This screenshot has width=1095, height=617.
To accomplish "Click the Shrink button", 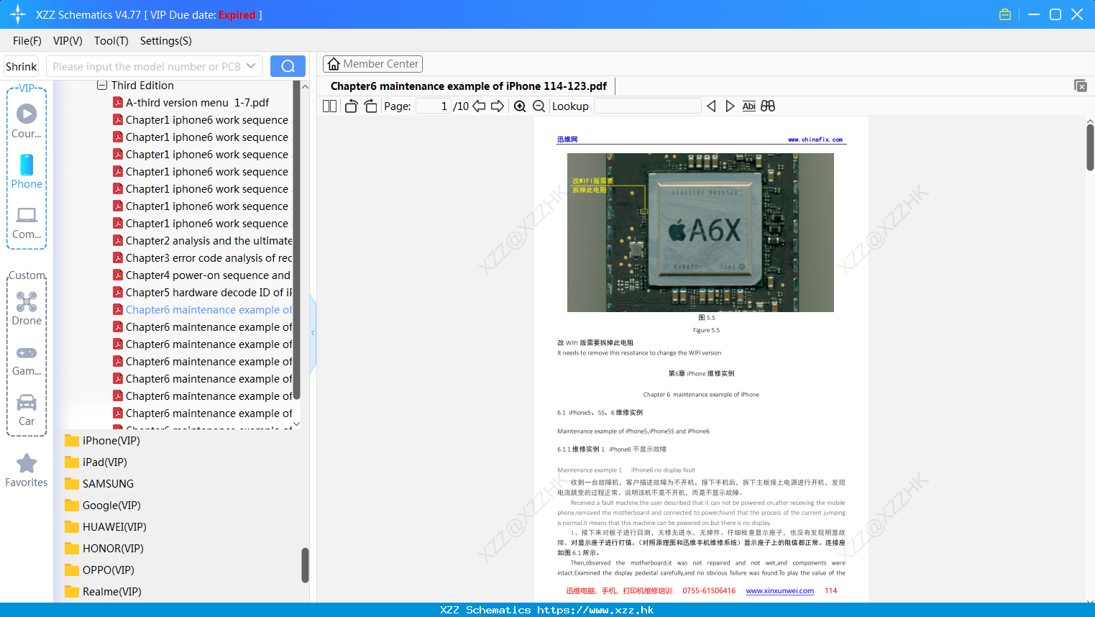I will (x=21, y=66).
